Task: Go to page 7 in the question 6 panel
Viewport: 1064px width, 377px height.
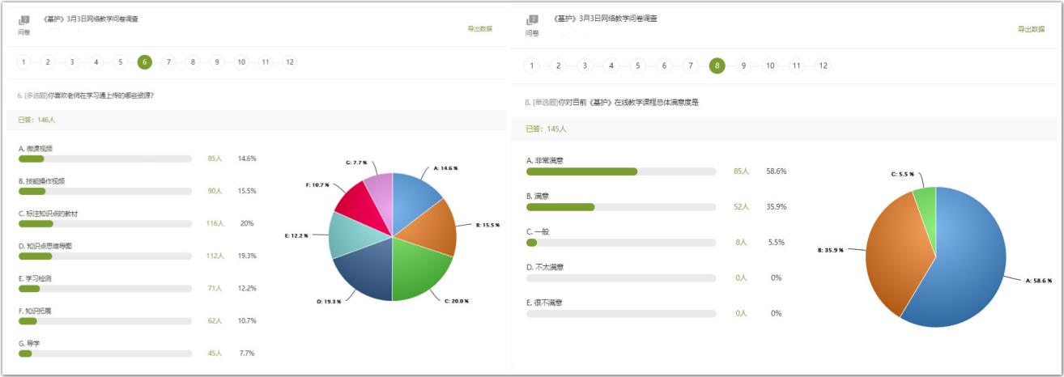Action: coord(168,61)
